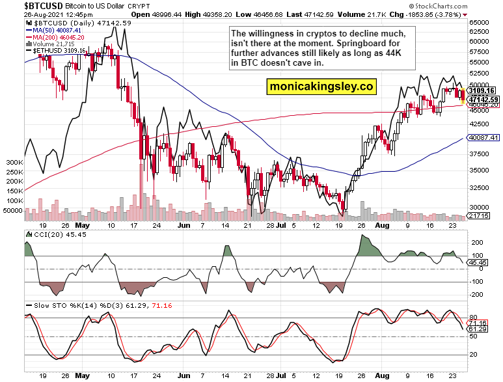Click the 45.45 CCI value tag

pyautogui.click(x=478, y=262)
